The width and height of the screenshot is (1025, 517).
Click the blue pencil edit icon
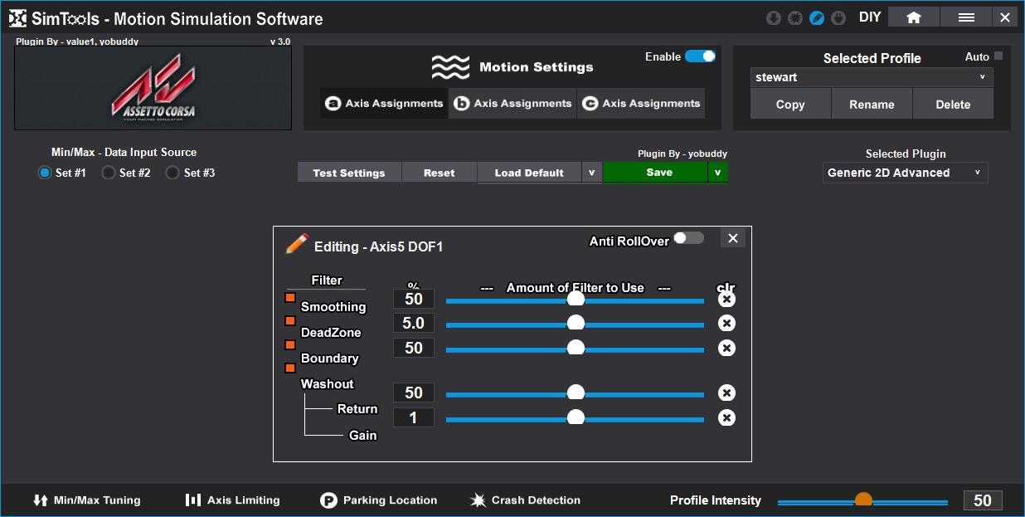pos(817,17)
